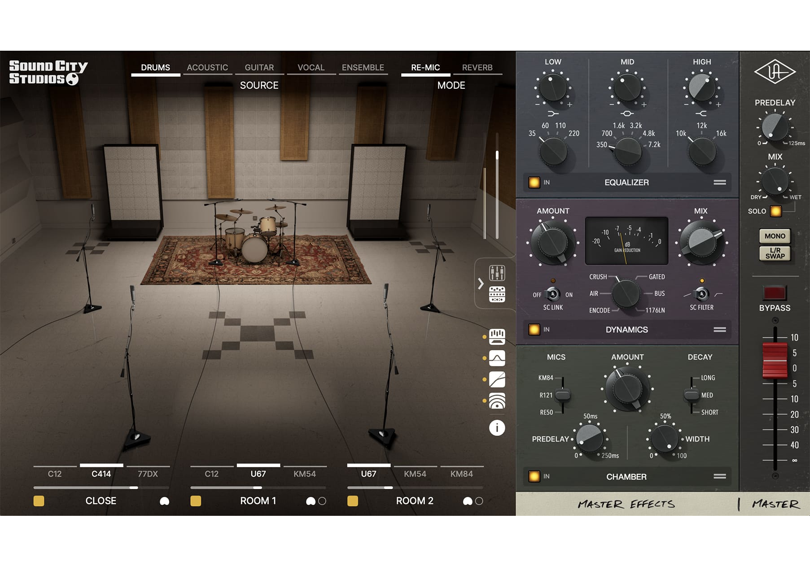This screenshot has width=810, height=567.
Task: Switch to RE-MIC mode
Action: [425, 68]
